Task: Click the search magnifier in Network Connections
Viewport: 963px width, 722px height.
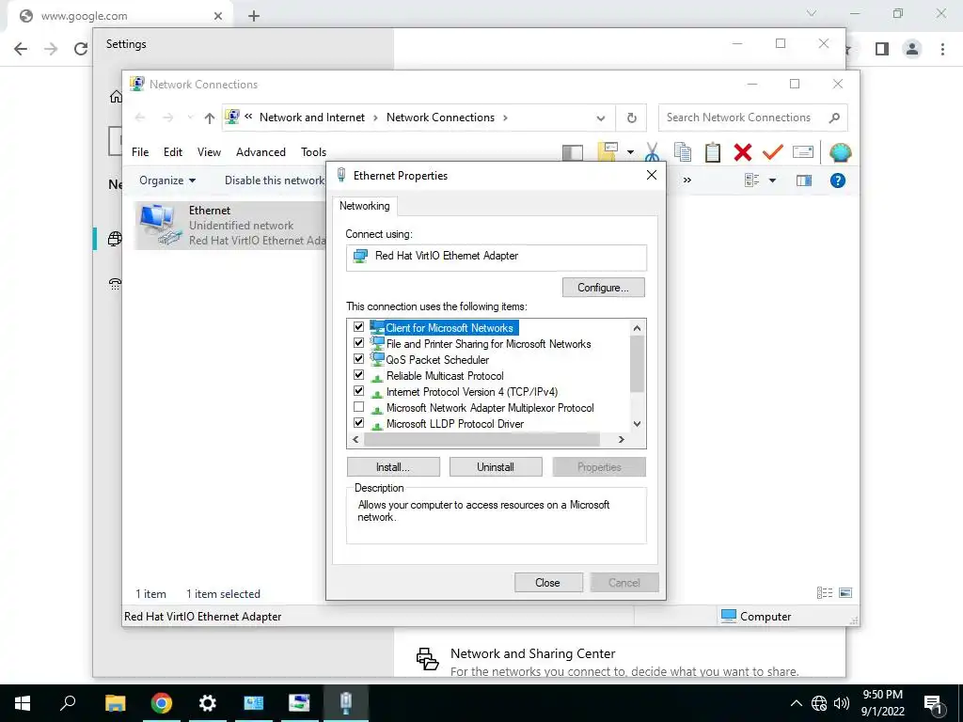Action: click(x=834, y=118)
